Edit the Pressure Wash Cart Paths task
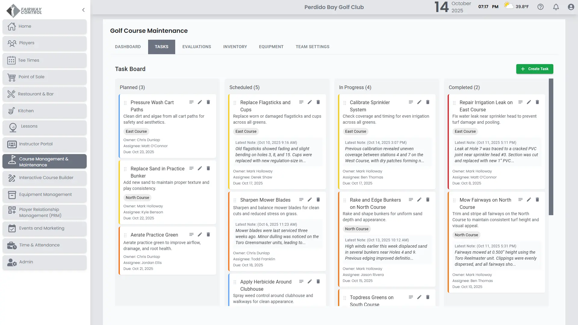 pos(200,102)
